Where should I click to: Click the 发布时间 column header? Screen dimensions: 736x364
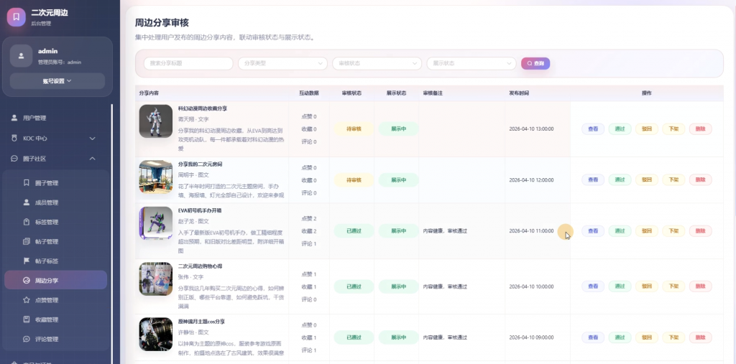point(519,93)
